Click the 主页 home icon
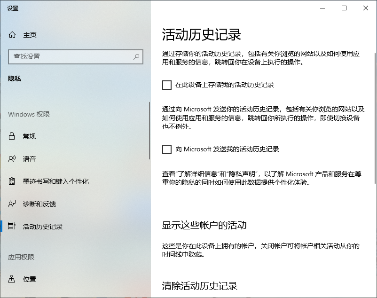The height and width of the screenshot is (298, 377). [12, 34]
